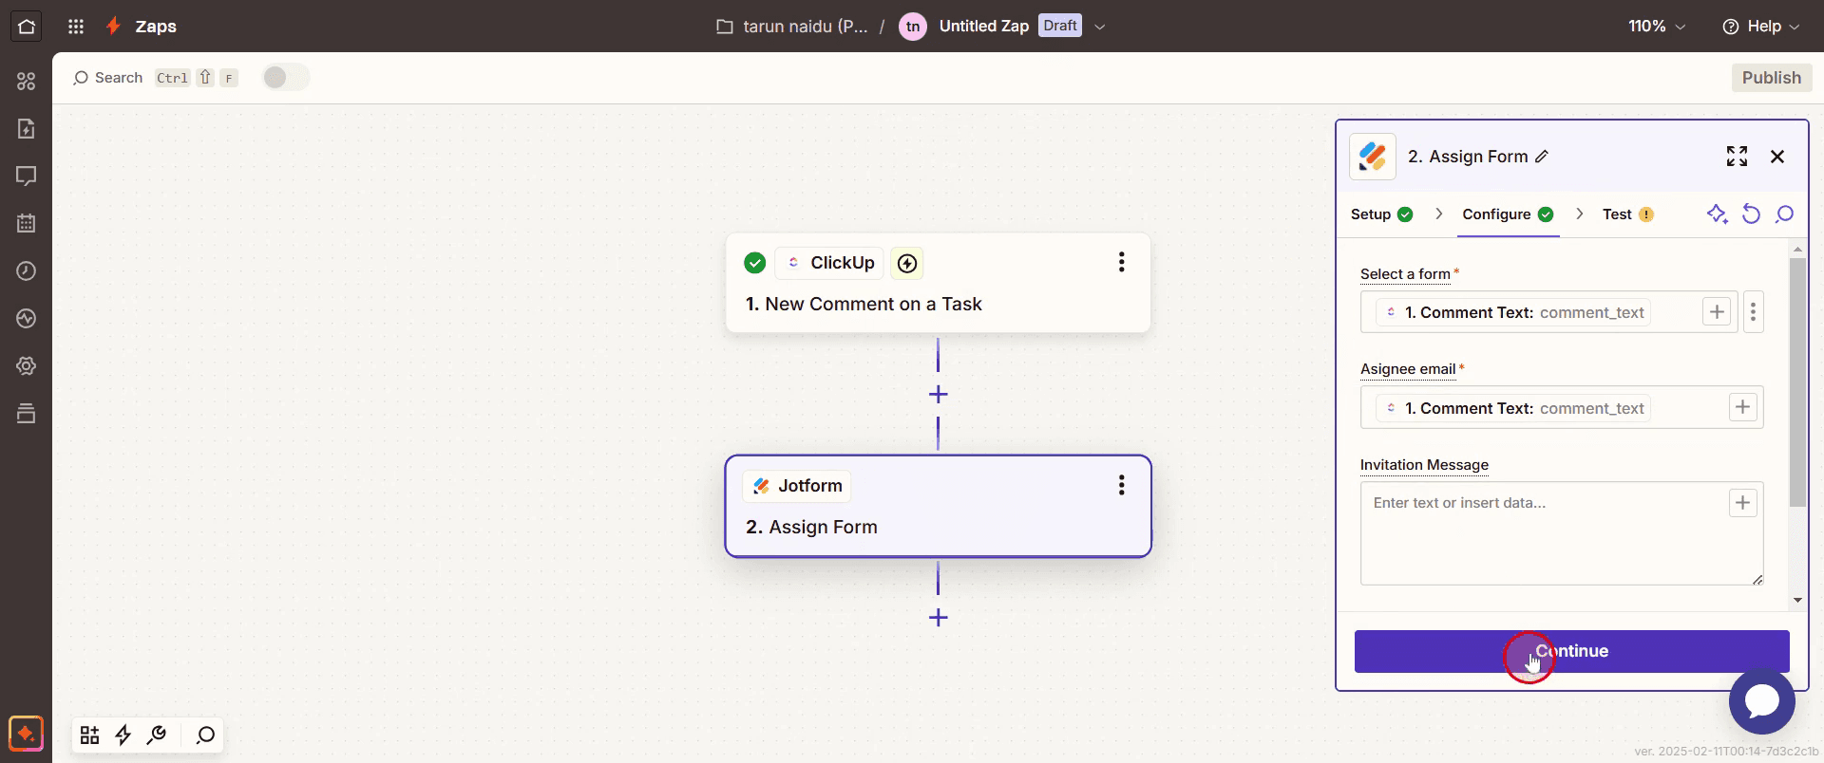Click the tn user avatar
This screenshot has width=1824, height=763.
coord(912,27)
